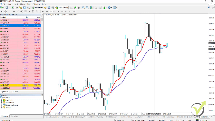Switch timeframe to D1

click(66, 11)
